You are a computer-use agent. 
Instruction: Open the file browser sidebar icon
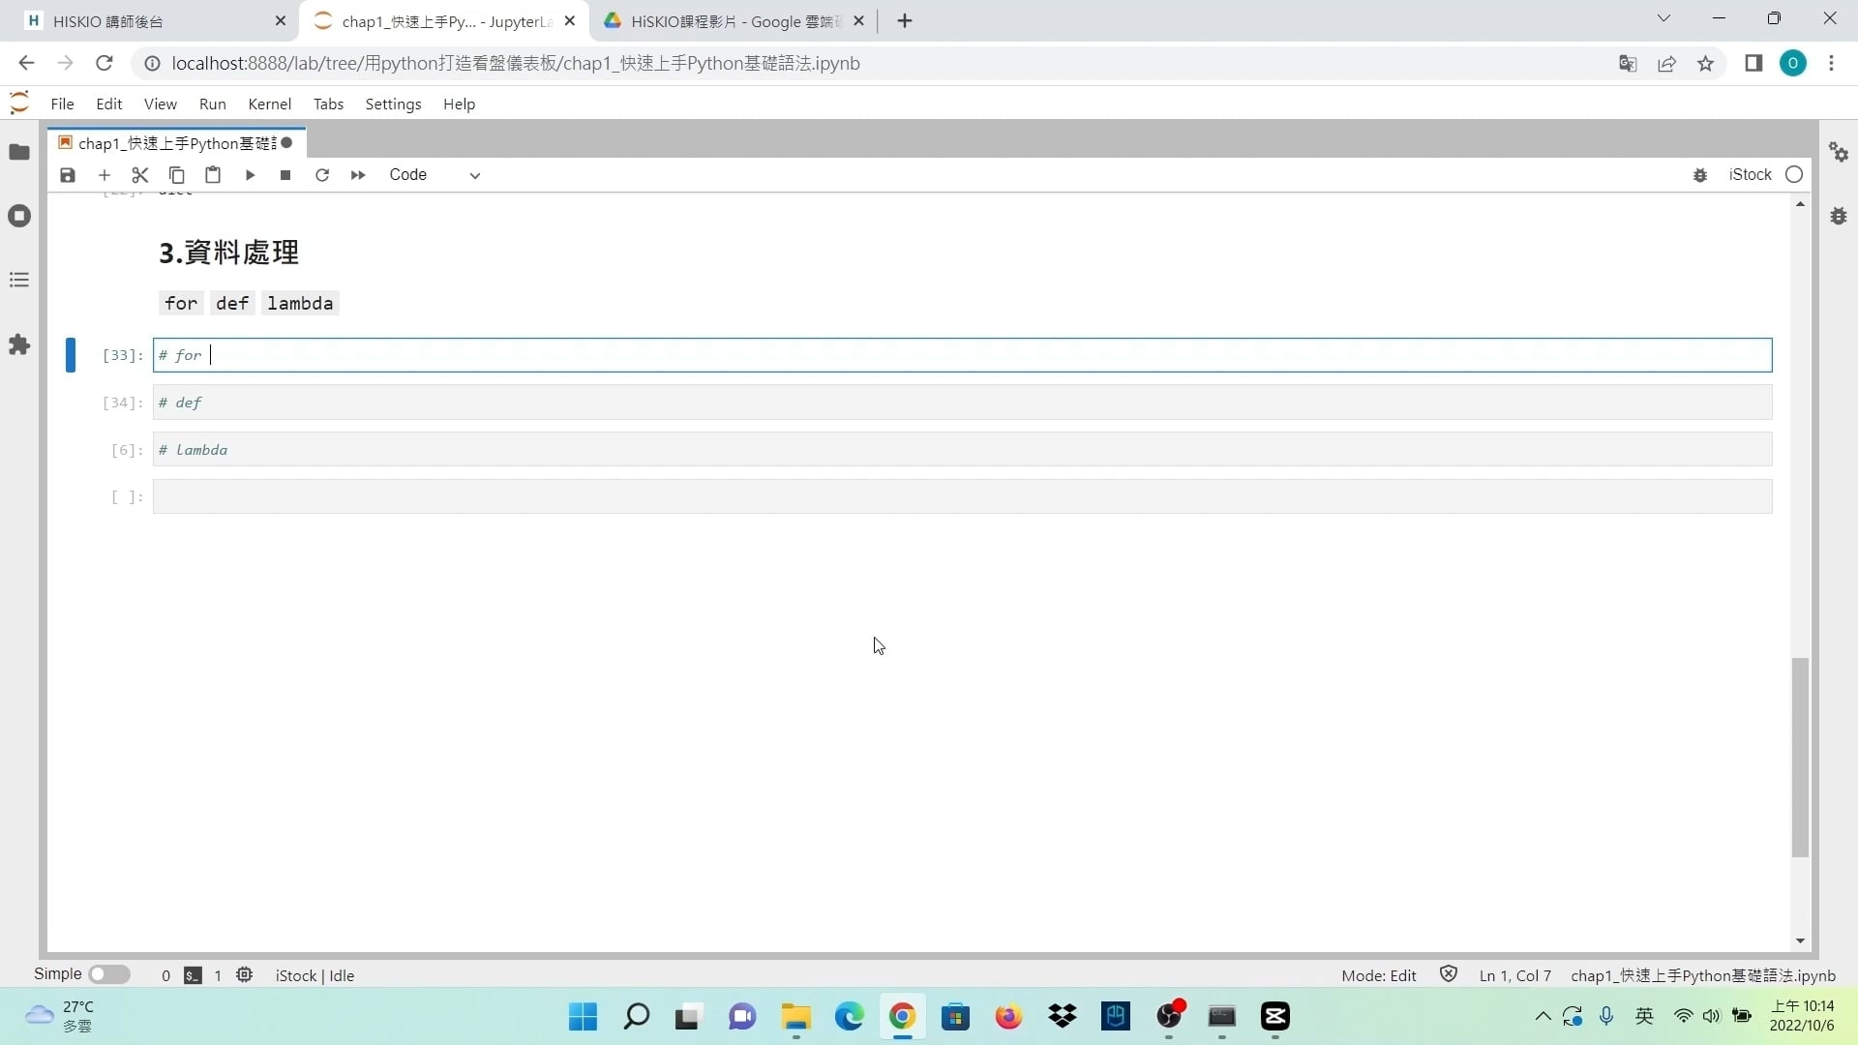click(19, 152)
